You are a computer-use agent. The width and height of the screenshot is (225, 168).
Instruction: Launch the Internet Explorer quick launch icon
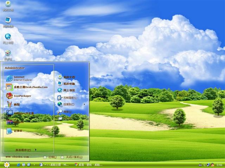(18, 165)
